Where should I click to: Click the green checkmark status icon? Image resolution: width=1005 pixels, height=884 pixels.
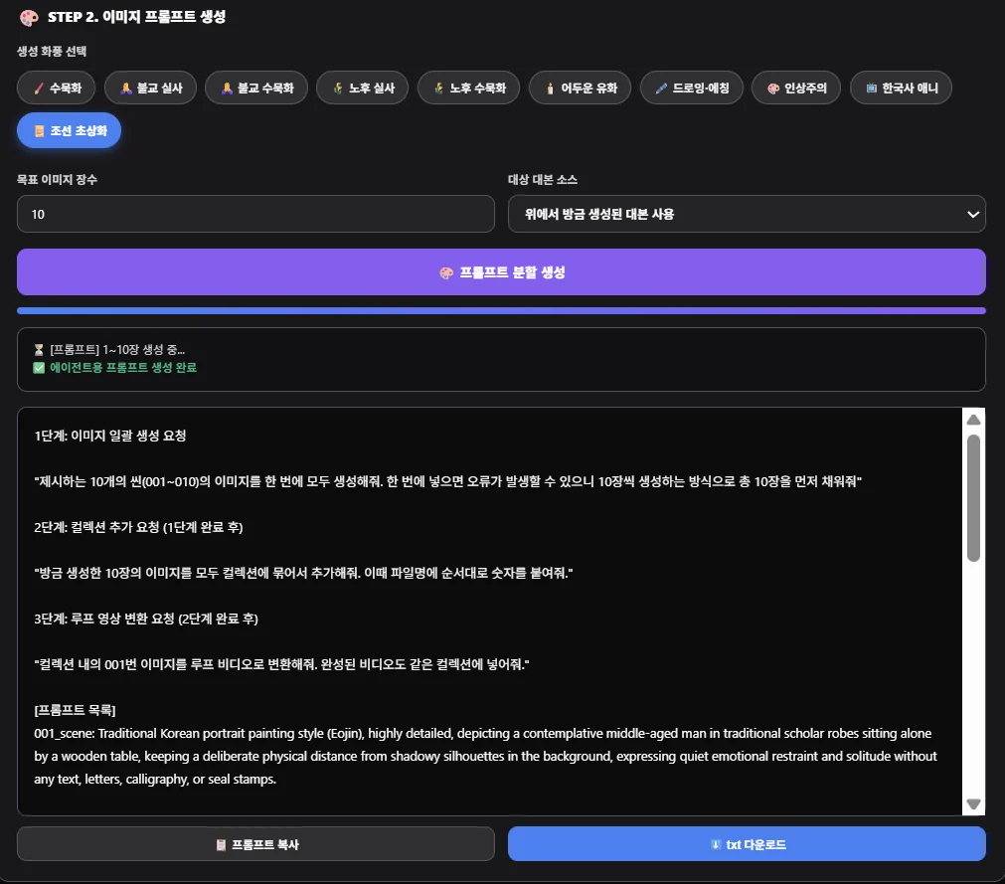point(39,368)
